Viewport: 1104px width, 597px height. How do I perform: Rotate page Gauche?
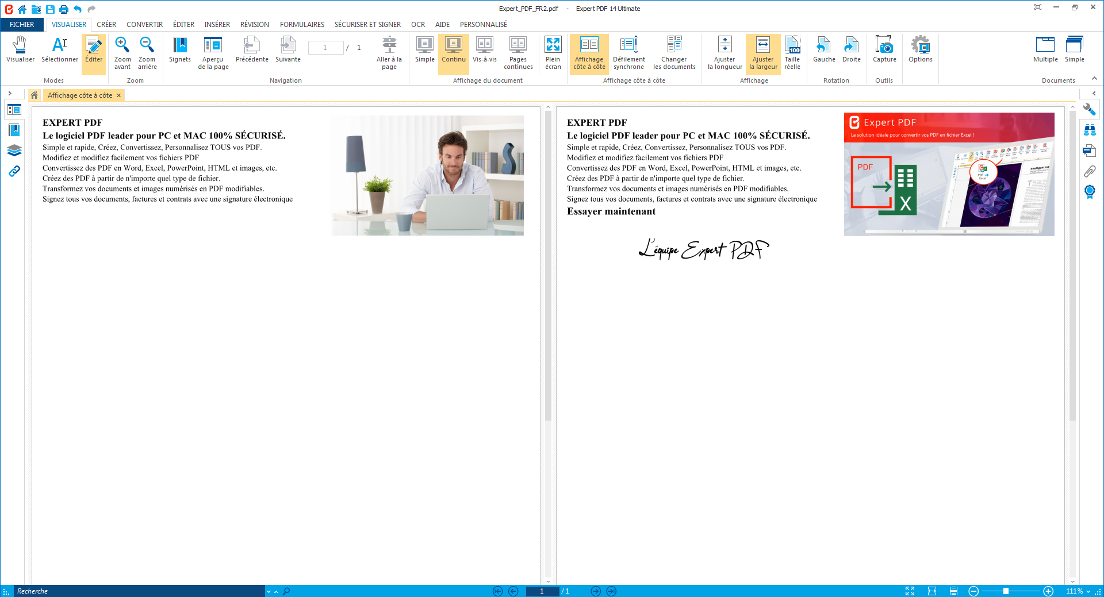click(824, 49)
